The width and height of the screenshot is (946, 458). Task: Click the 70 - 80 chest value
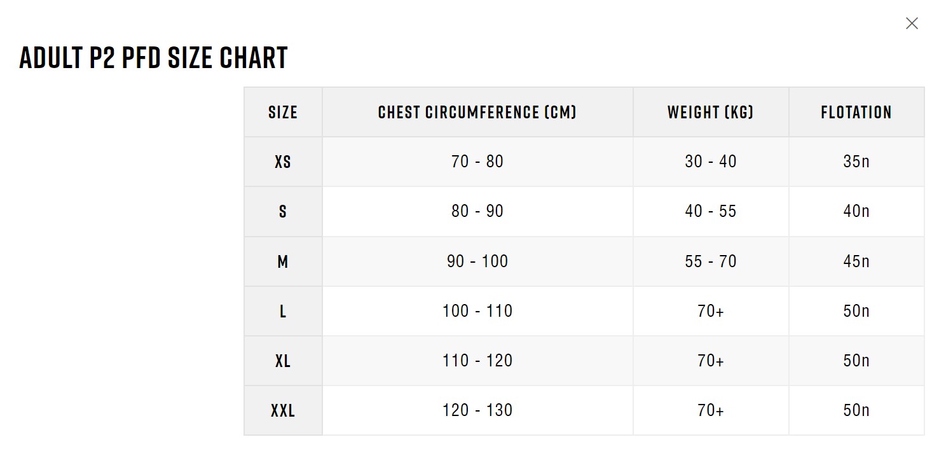(x=477, y=162)
